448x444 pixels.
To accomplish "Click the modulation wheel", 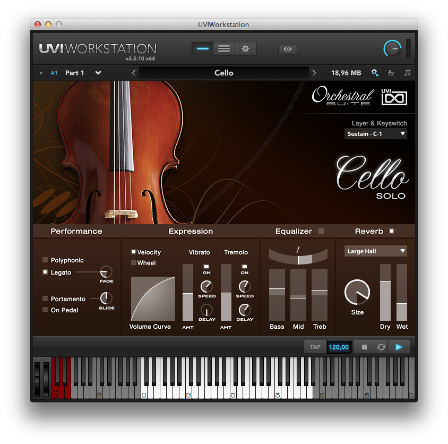I will (x=46, y=379).
